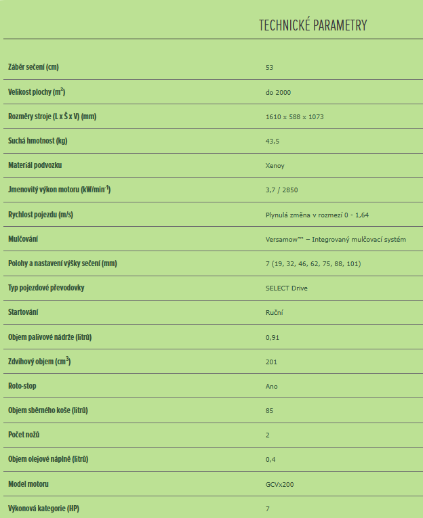Click the cutting height positions value
Screen dimensions: 423x518
(313, 263)
